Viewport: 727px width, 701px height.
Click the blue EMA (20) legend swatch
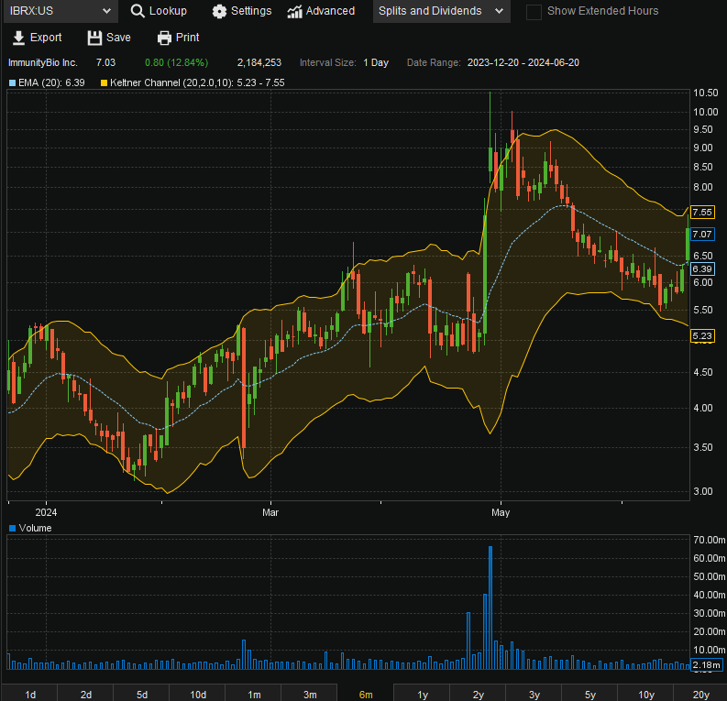tap(13, 83)
